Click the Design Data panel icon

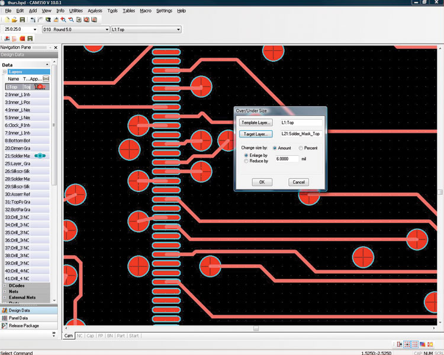pos(5,310)
